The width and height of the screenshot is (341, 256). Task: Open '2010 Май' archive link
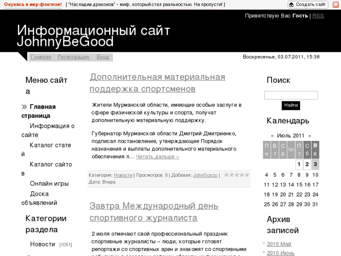point(279,244)
